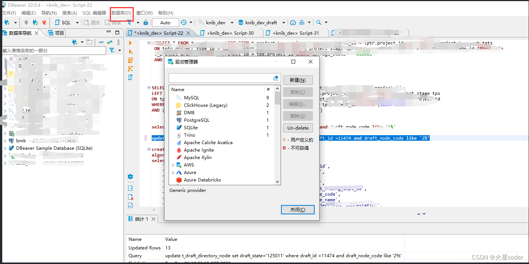Click the network diagram icon in toolbar
529x264 pixels.
click(302, 22)
